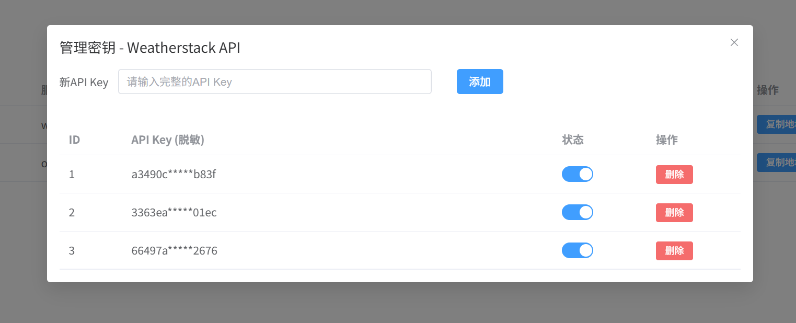Click 删除 for key ID 3
This screenshot has height=323, width=796.
pyautogui.click(x=674, y=250)
